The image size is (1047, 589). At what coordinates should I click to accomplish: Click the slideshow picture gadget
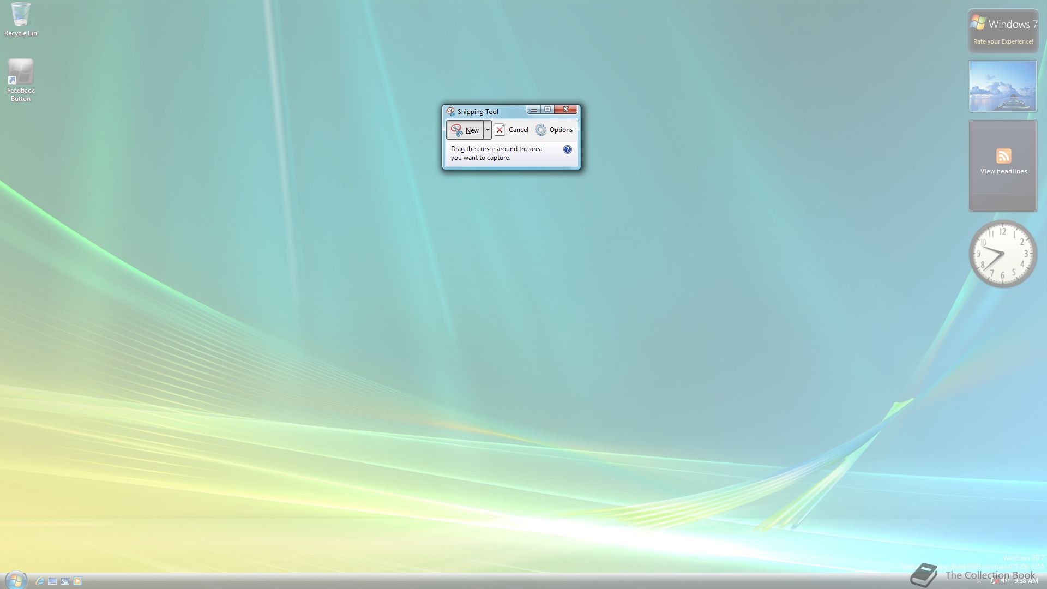point(1003,86)
